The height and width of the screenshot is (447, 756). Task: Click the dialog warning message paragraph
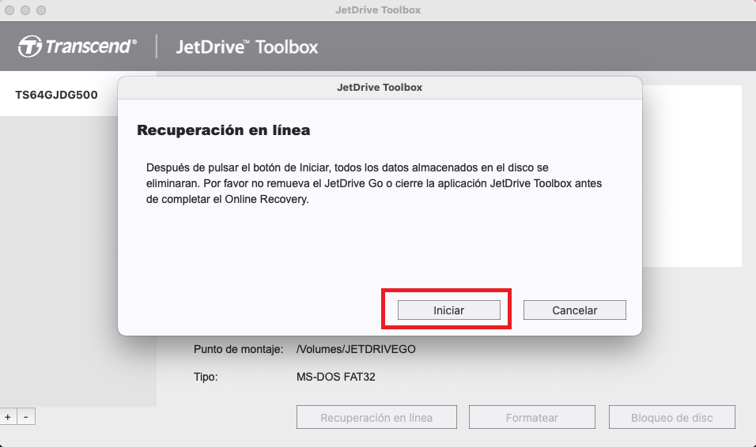(x=374, y=183)
